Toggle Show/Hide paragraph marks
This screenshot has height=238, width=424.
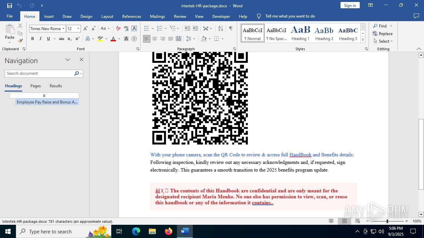(x=231, y=28)
